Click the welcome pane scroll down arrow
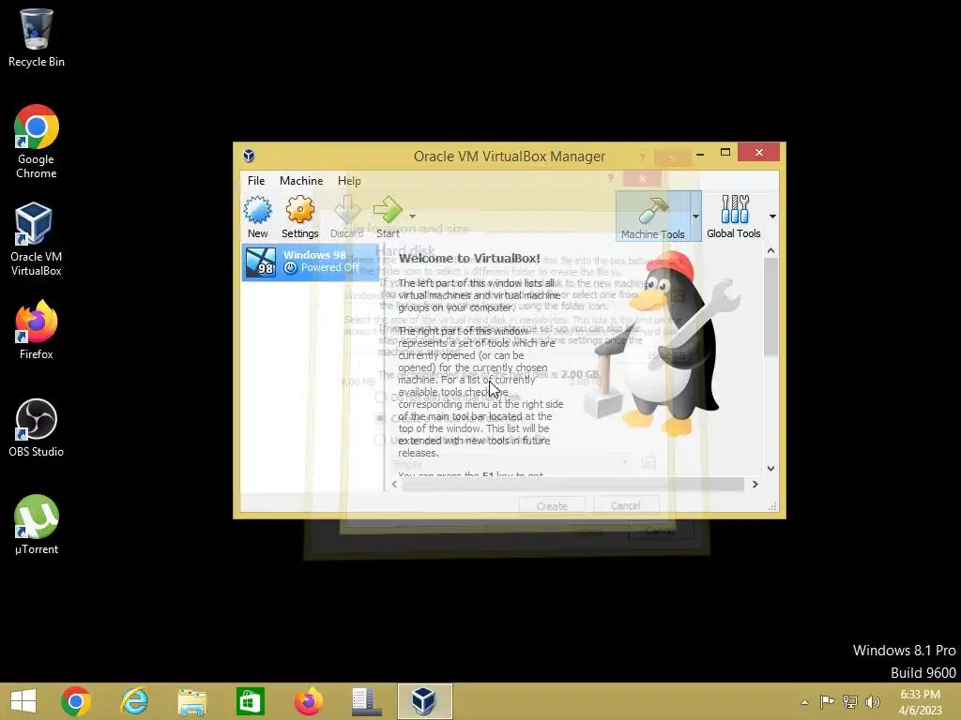Screen dimensions: 961x720 click(771, 469)
